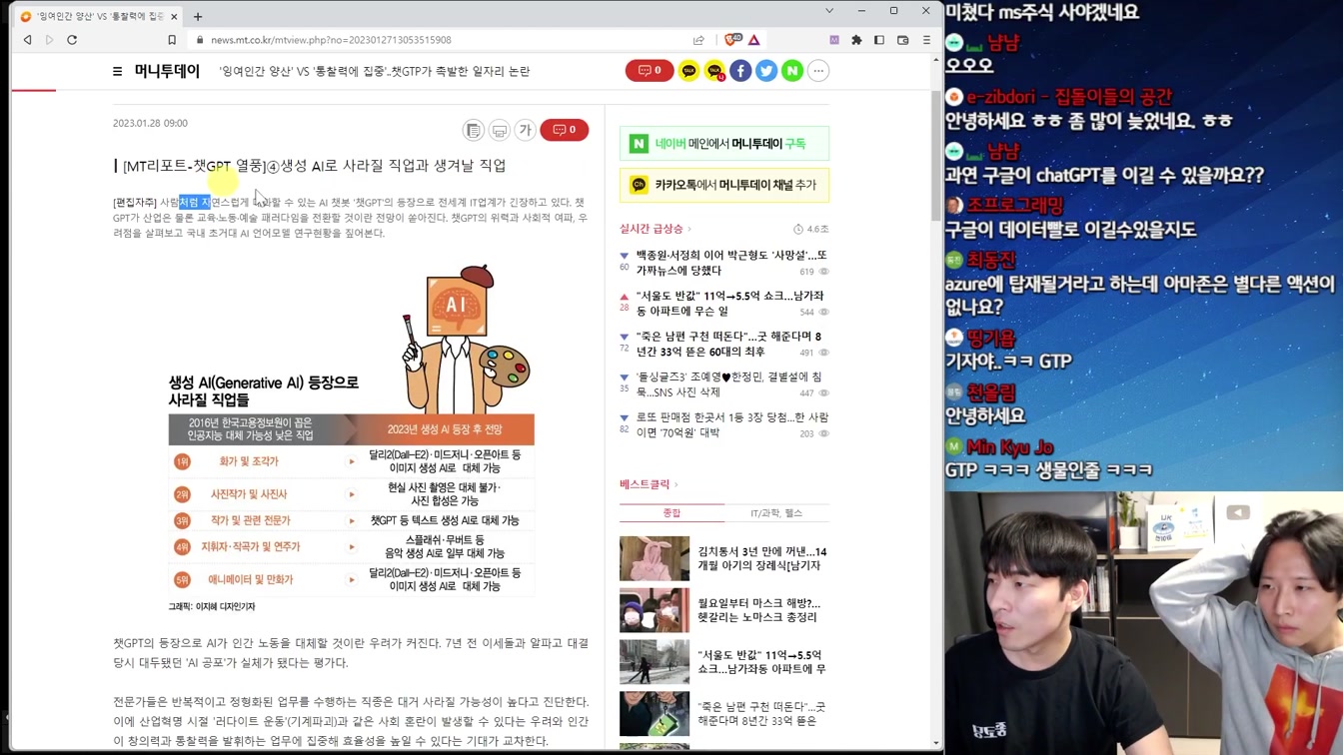Viewport: 1343px width, 755px height.
Task: Share via the first KakaoTalk icon in header
Action: 688,71
